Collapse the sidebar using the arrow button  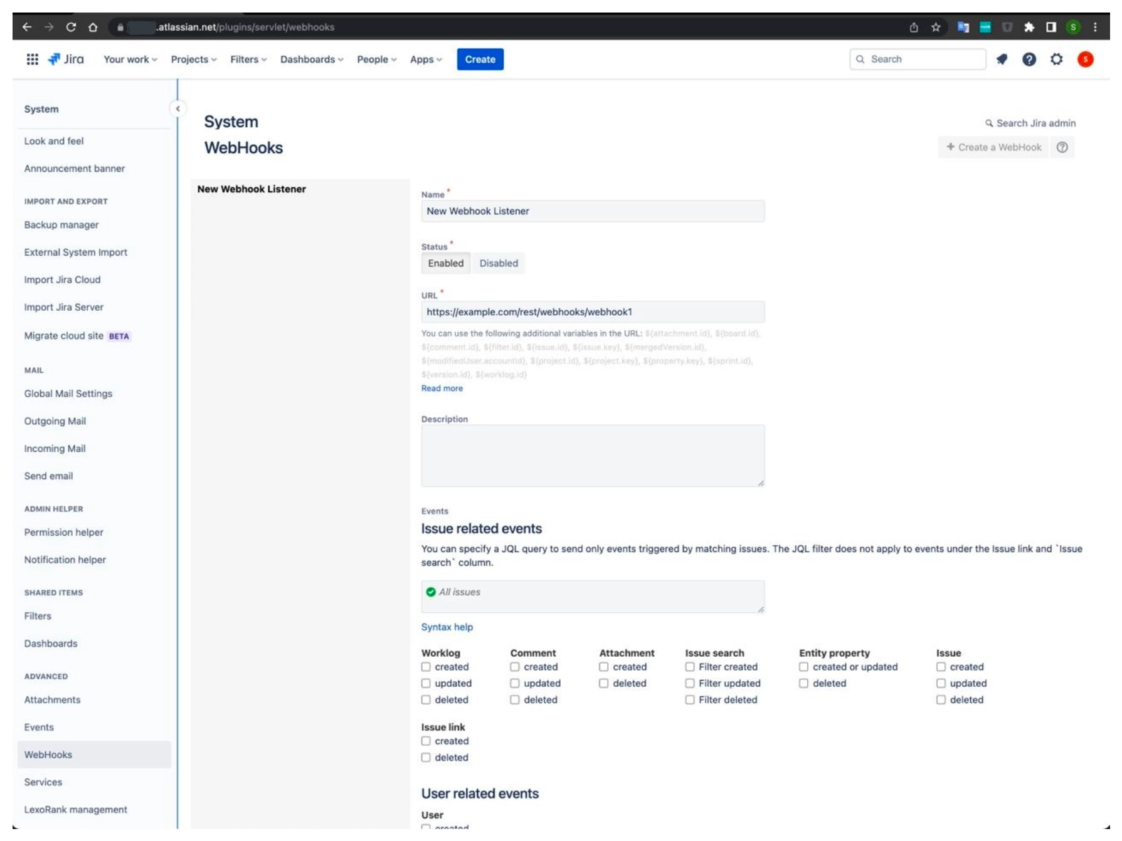click(x=178, y=109)
